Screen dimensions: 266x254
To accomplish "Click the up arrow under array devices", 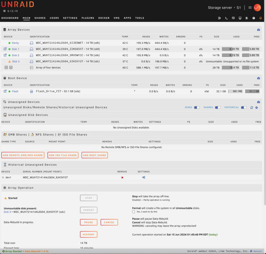I will tap(11, 67).
